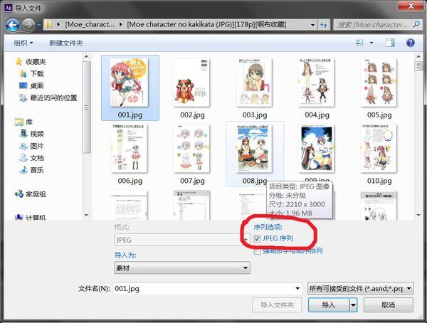Select thumbnail 005.jpg

click(379, 88)
